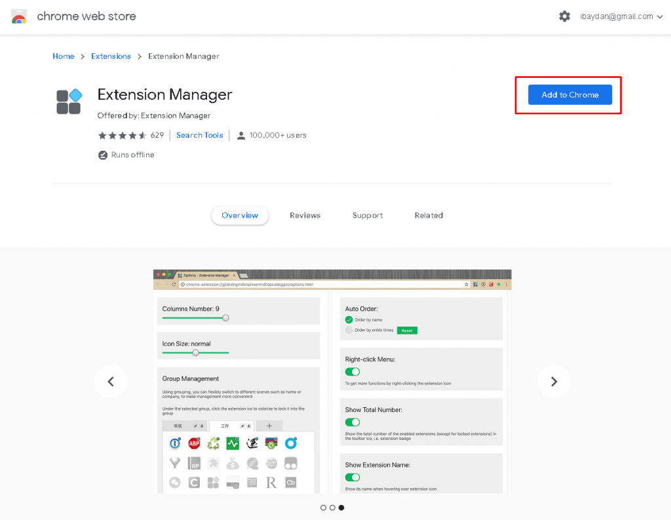This screenshot has width=671, height=520.
Task: Open the settings gear icon
Action: (x=564, y=16)
